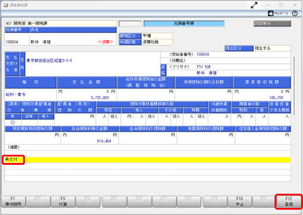This screenshot has width=303, height=215.
Task: Click the 摘要 label row
Action: (148, 147)
